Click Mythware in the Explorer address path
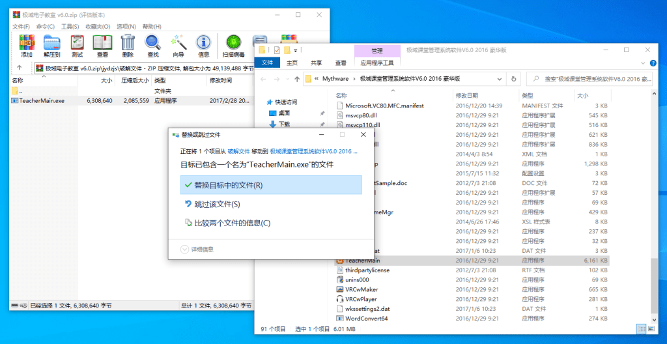Viewport: 667px width, 344px height. (335, 79)
